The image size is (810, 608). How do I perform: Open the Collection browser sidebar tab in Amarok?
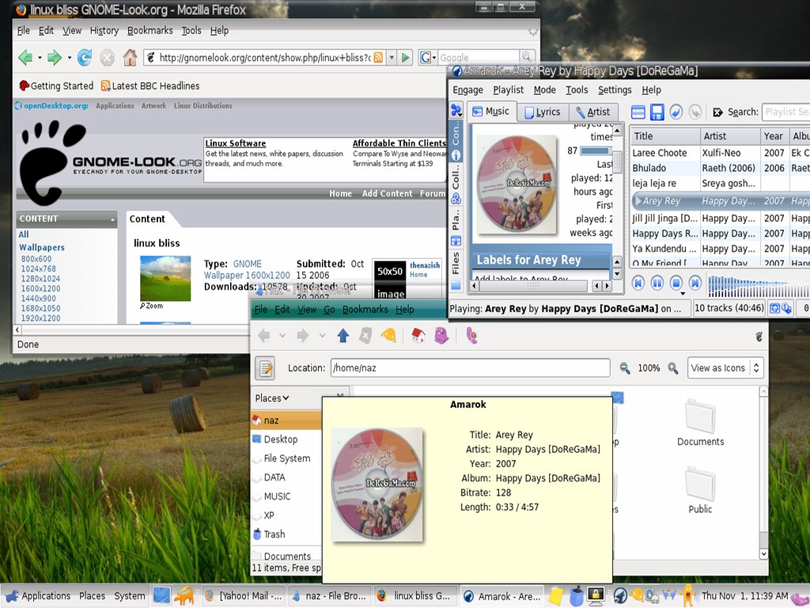click(456, 184)
